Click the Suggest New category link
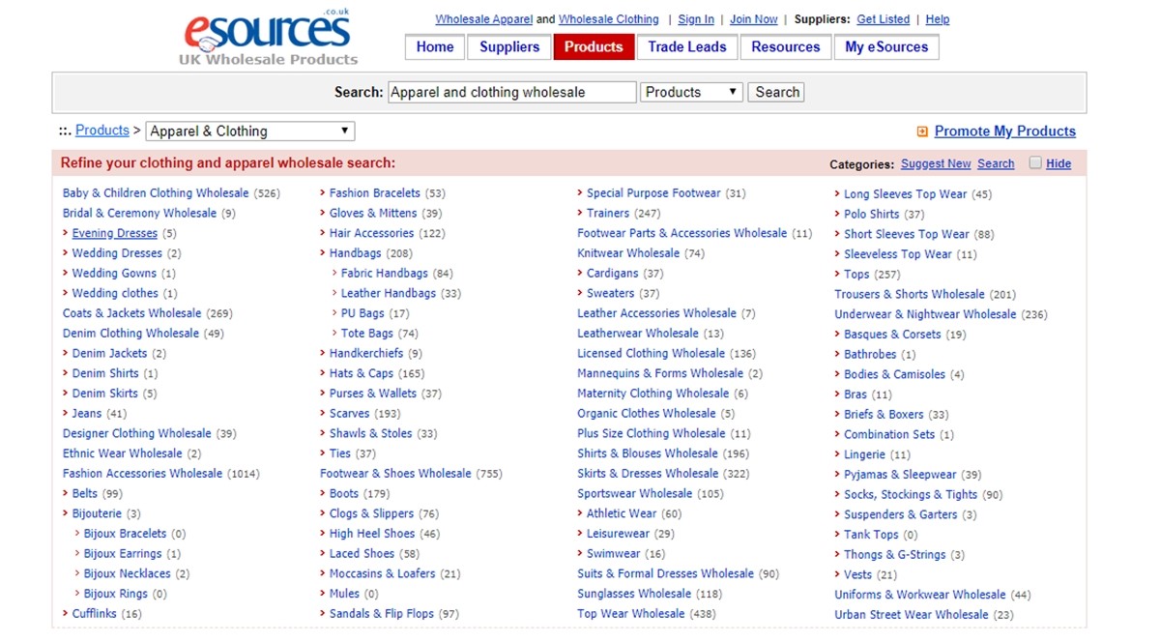Image resolution: width=1160 pixels, height=643 pixels. tap(935, 164)
